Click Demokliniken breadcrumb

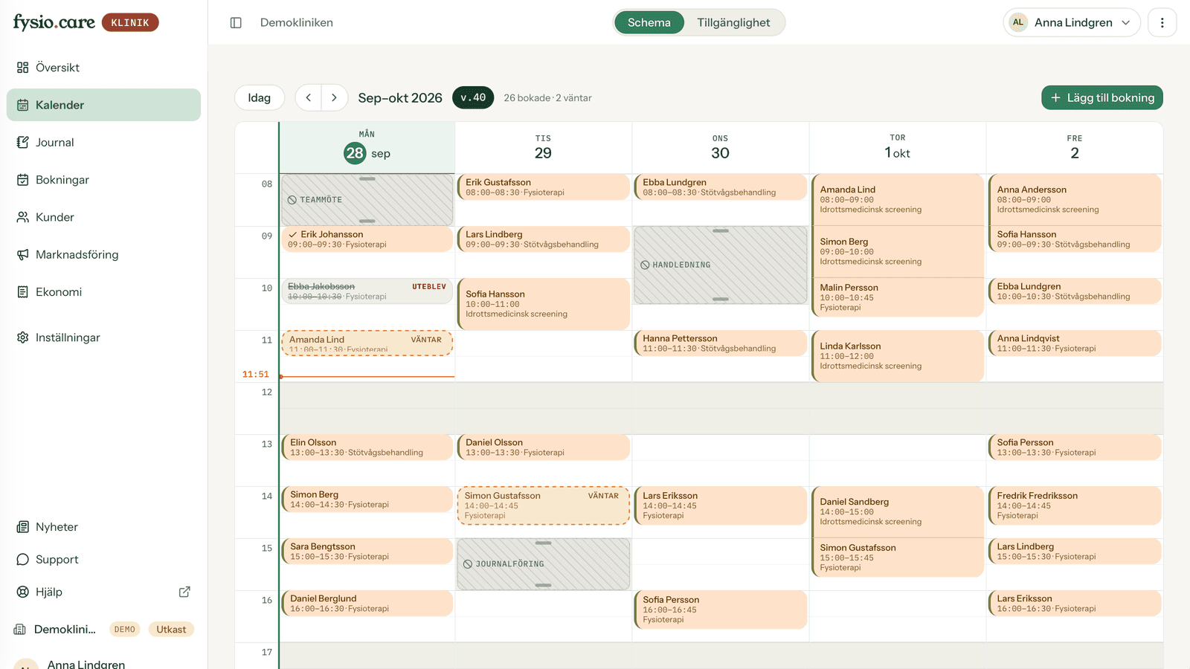pyautogui.click(x=297, y=22)
